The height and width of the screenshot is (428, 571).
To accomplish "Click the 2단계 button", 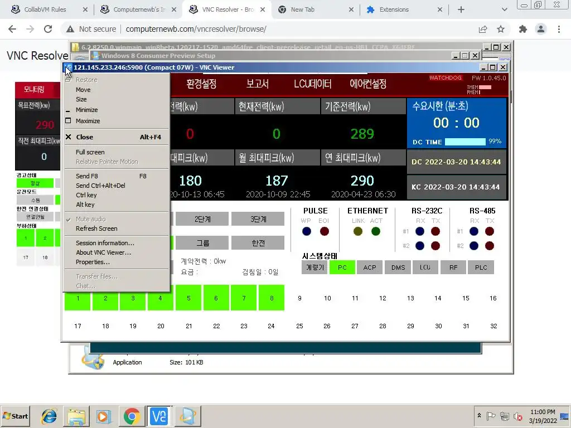I will point(202,219).
